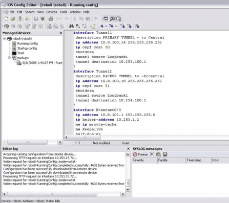Click the bug-shaped icon beside the Save icon
Image resolution: width=229 pixels, height=203 pixels.
(43, 18)
